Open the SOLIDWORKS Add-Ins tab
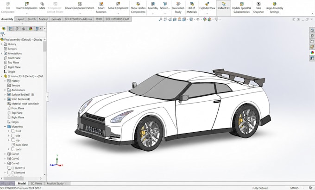The image size is (315, 190). coord(78,19)
